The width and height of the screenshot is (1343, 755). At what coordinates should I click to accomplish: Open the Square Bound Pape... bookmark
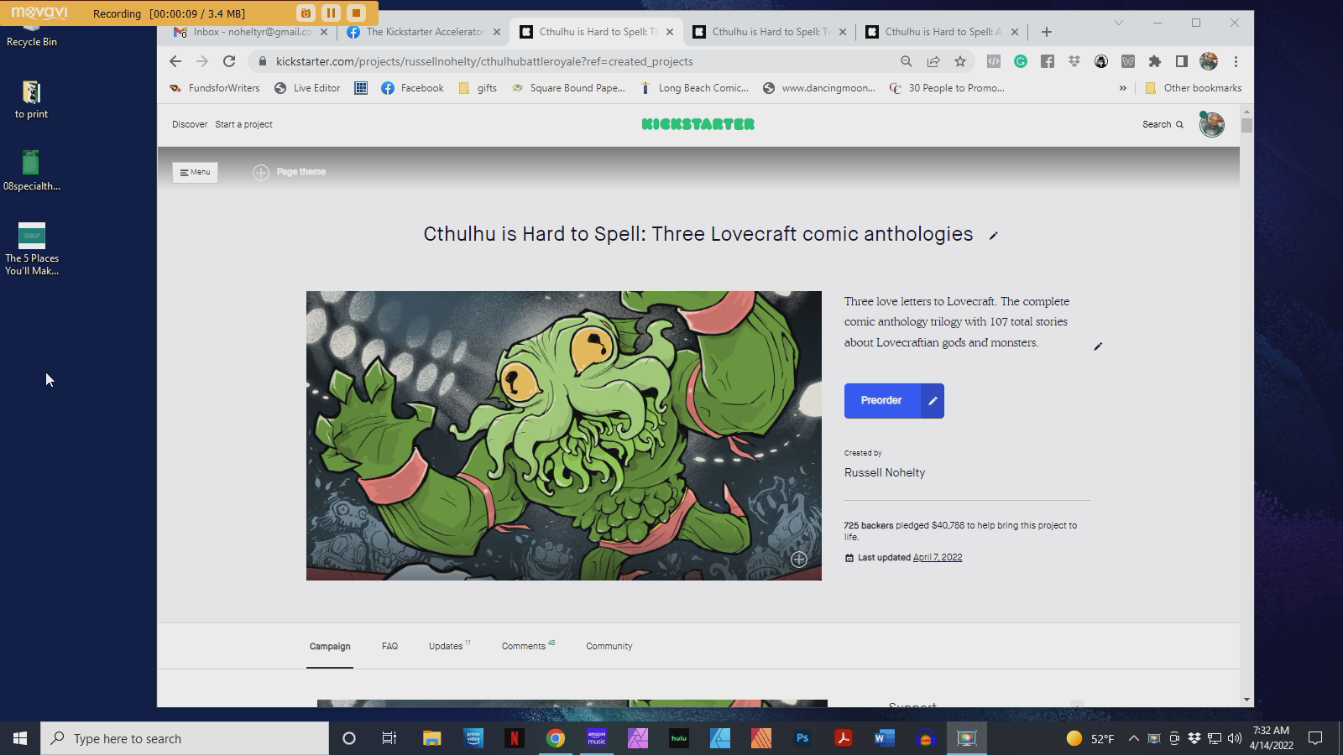pyautogui.click(x=568, y=88)
